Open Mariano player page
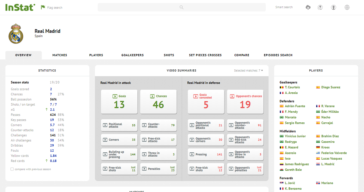Viewport: 364px width, 192px height. pyautogui.click(x=327, y=183)
